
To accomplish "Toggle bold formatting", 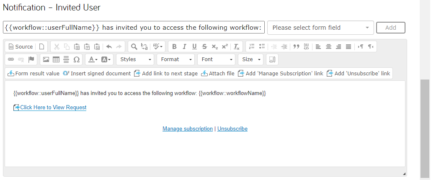I will 174,47.
